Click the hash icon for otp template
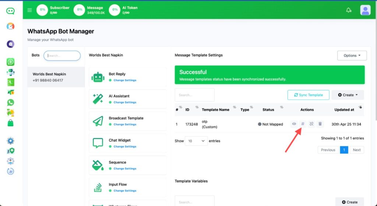377x206 pixels. tap(303, 124)
